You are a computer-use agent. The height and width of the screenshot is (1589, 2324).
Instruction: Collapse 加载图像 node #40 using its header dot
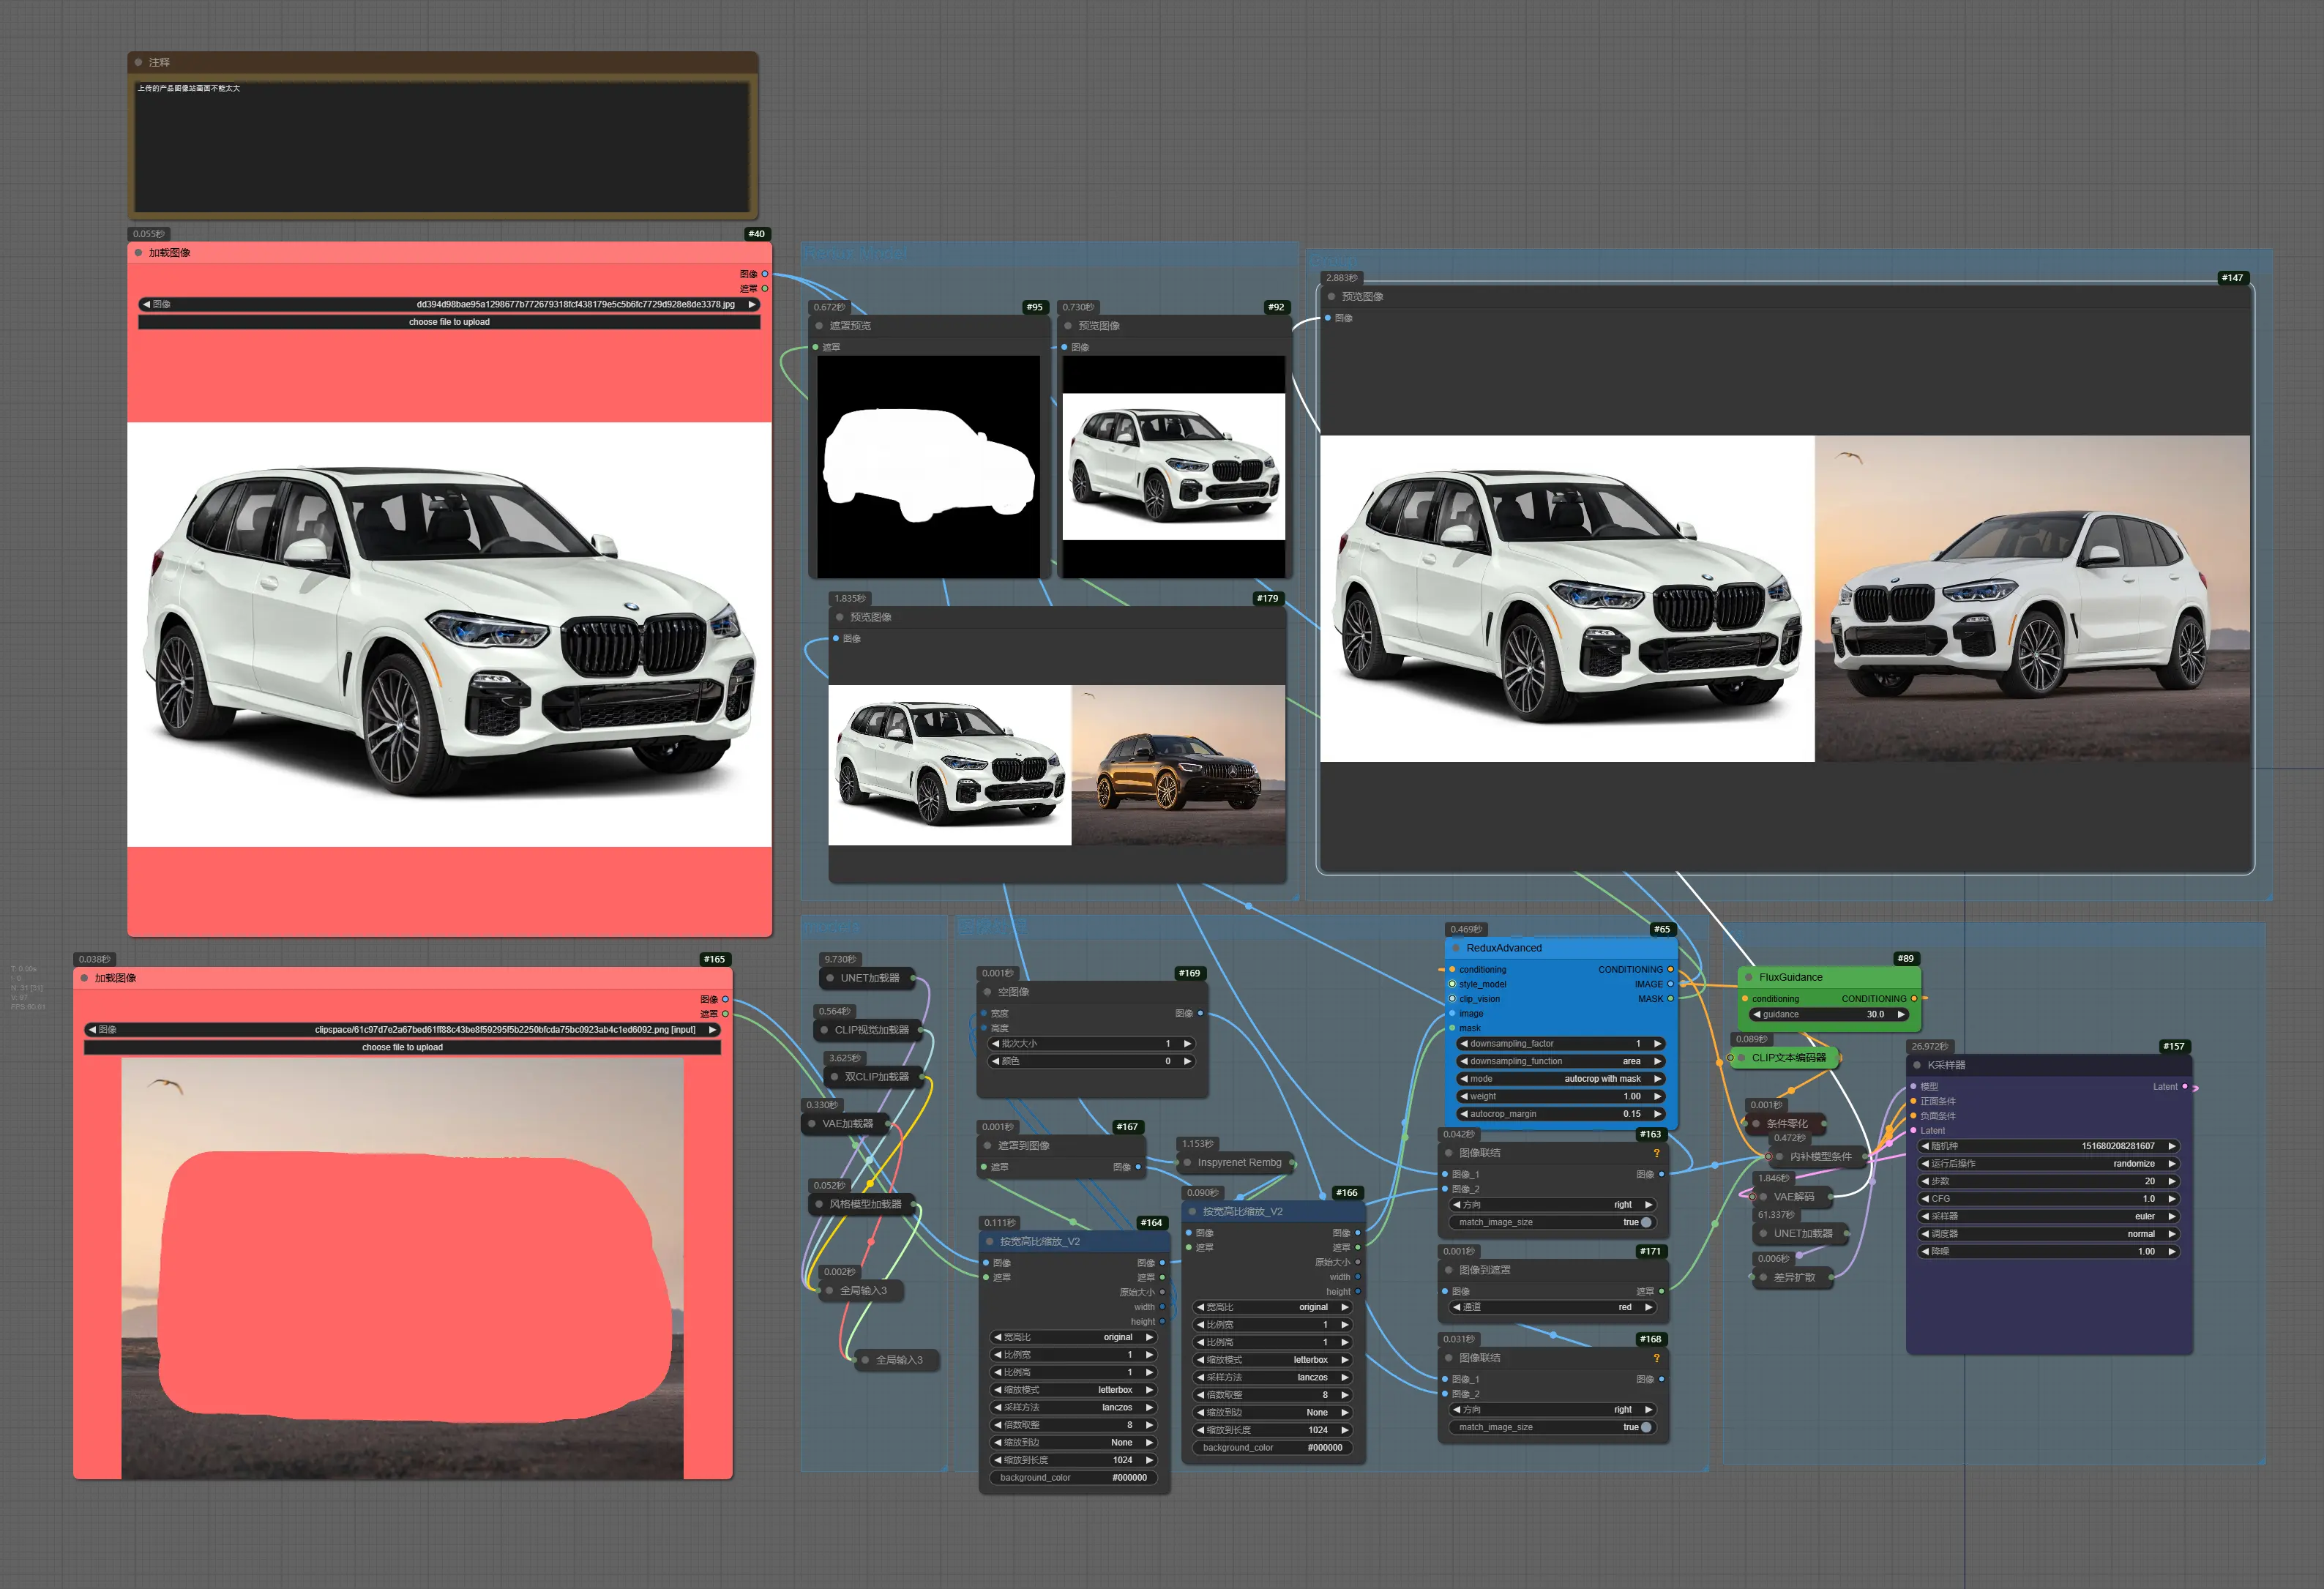(x=138, y=253)
